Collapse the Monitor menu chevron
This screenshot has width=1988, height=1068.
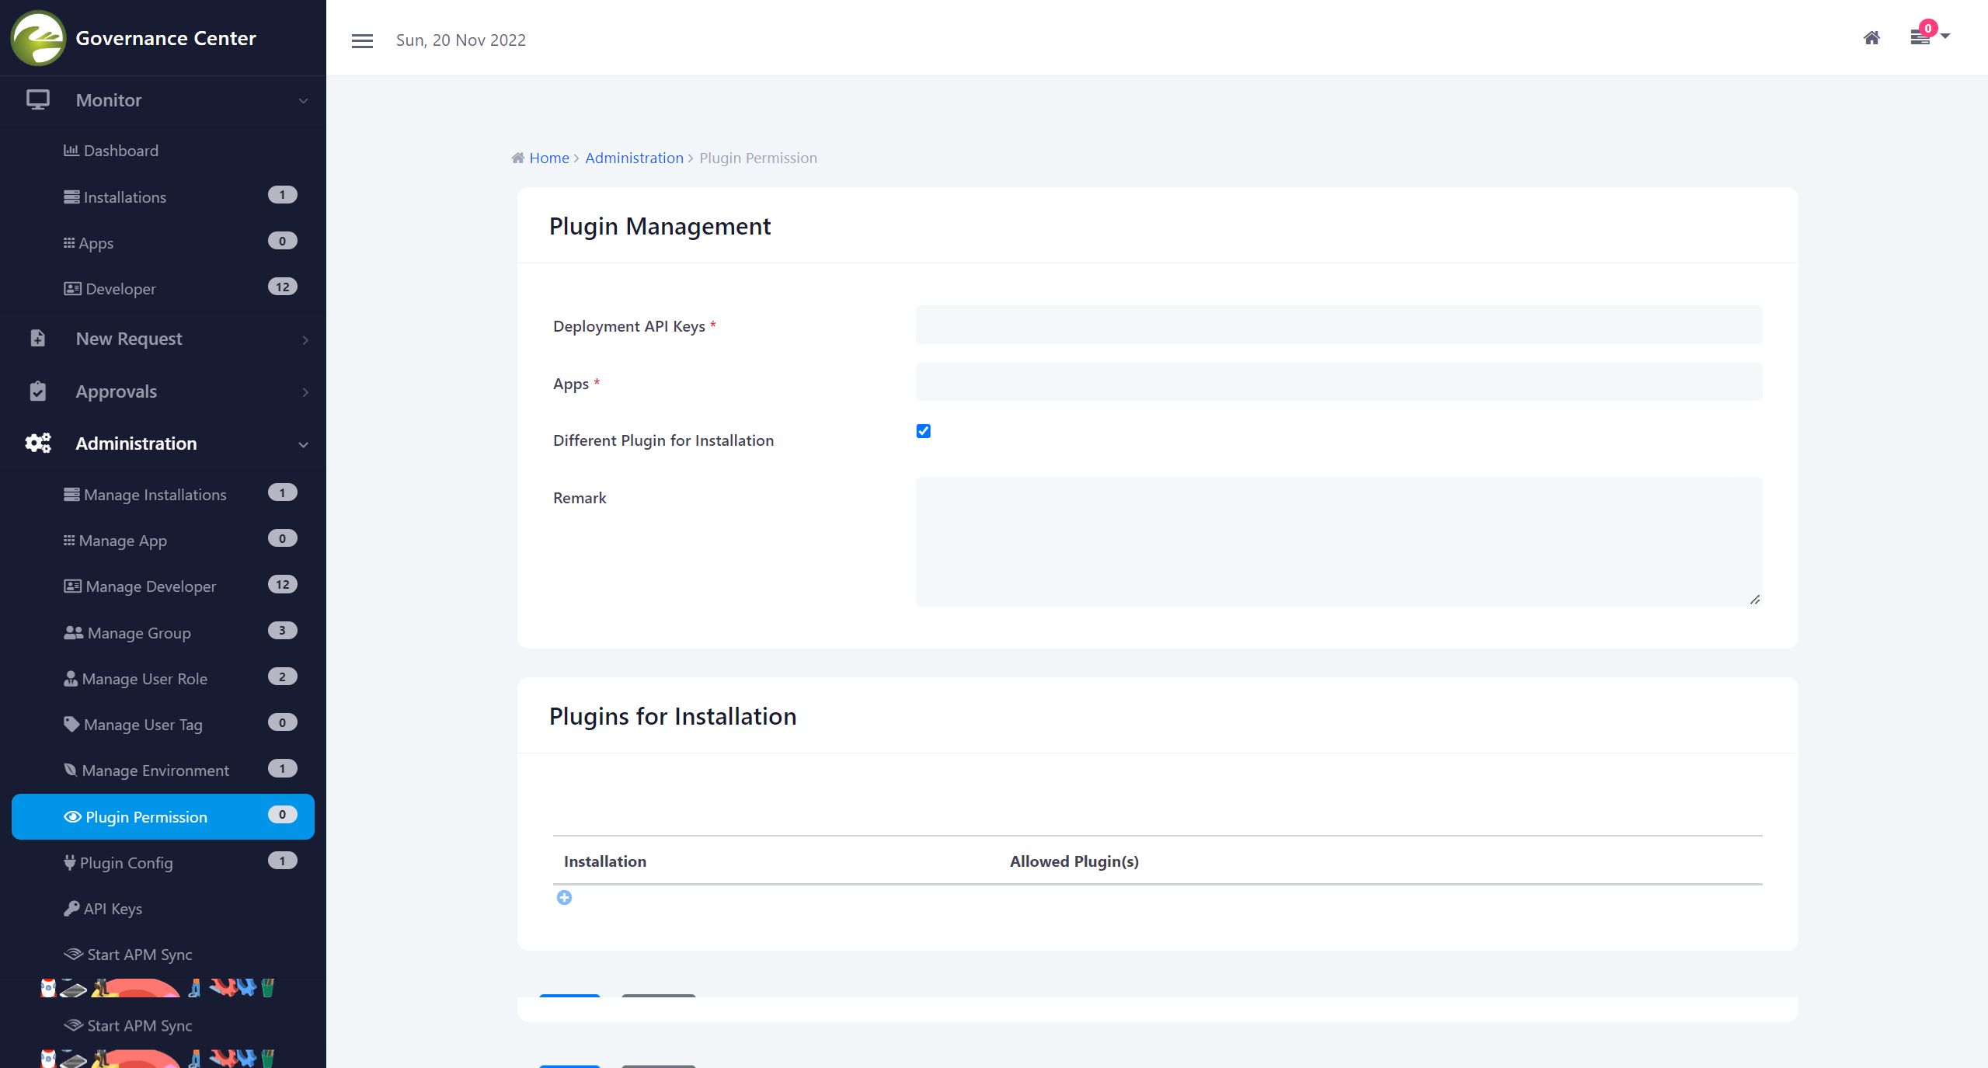coord(304,101)
